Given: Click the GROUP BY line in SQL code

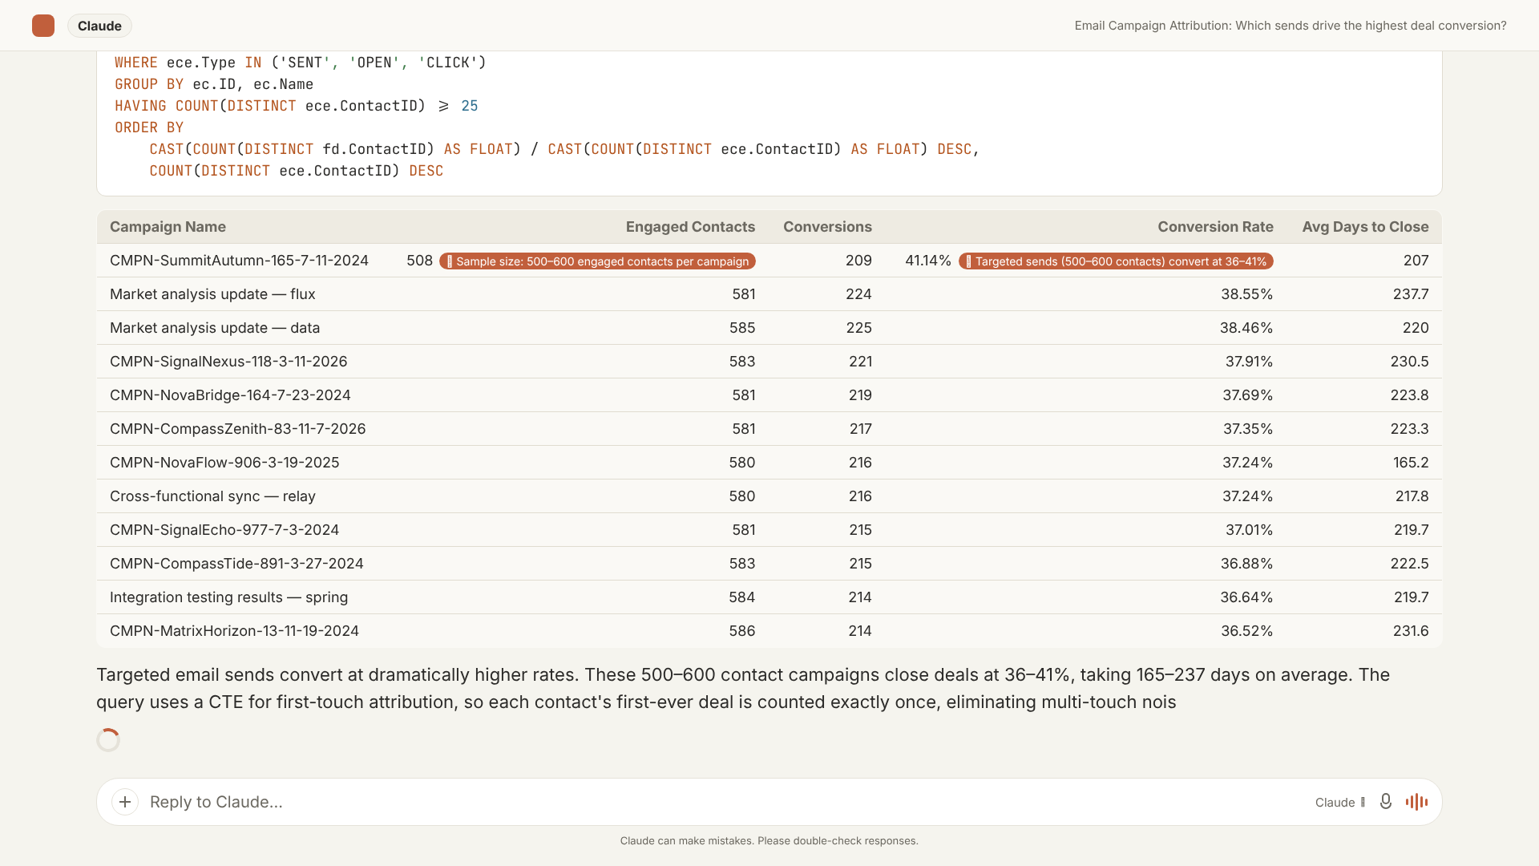Looking at the screenshot, I should pos(214,84).
